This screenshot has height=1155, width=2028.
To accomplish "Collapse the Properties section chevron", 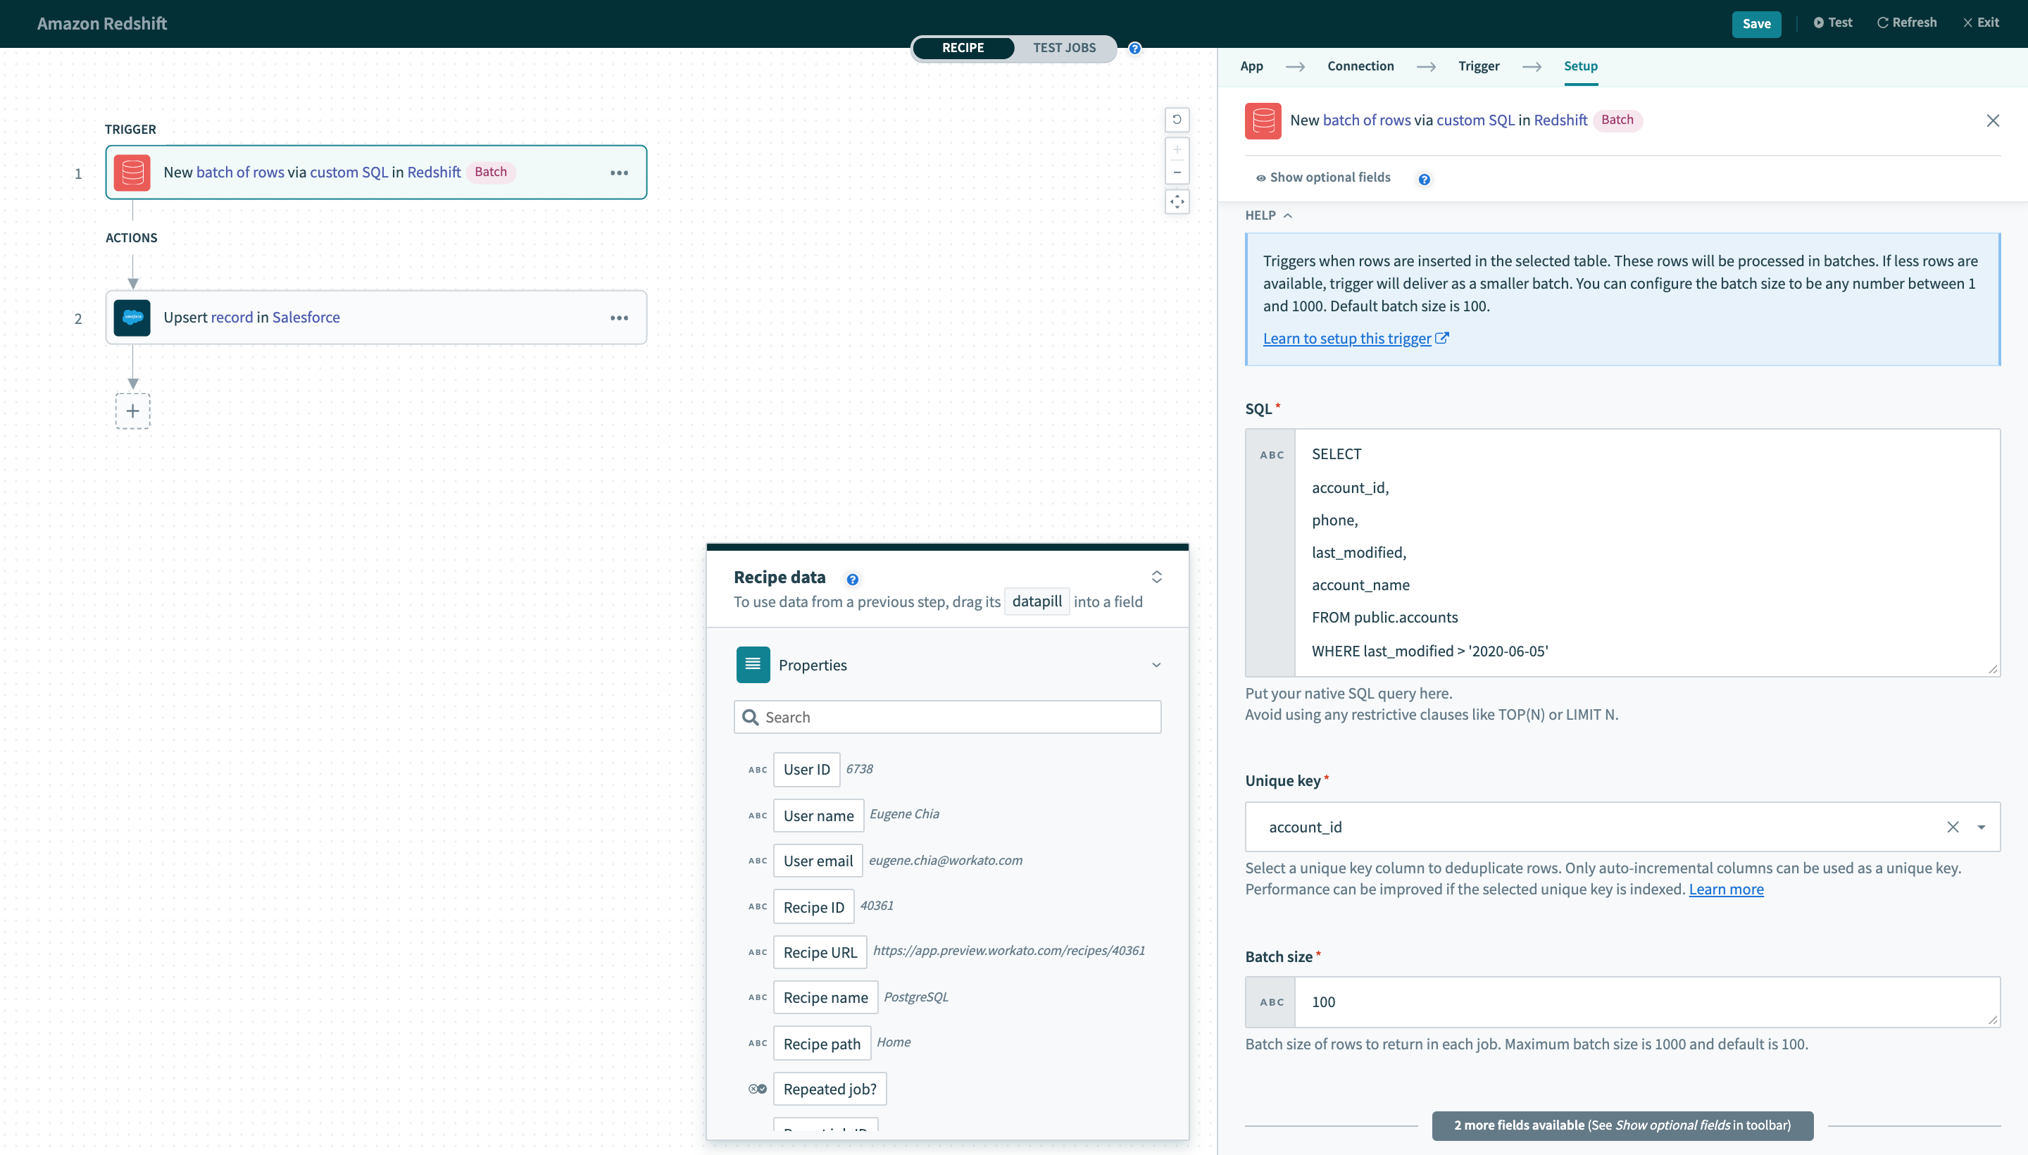I will pos(1156,665).
